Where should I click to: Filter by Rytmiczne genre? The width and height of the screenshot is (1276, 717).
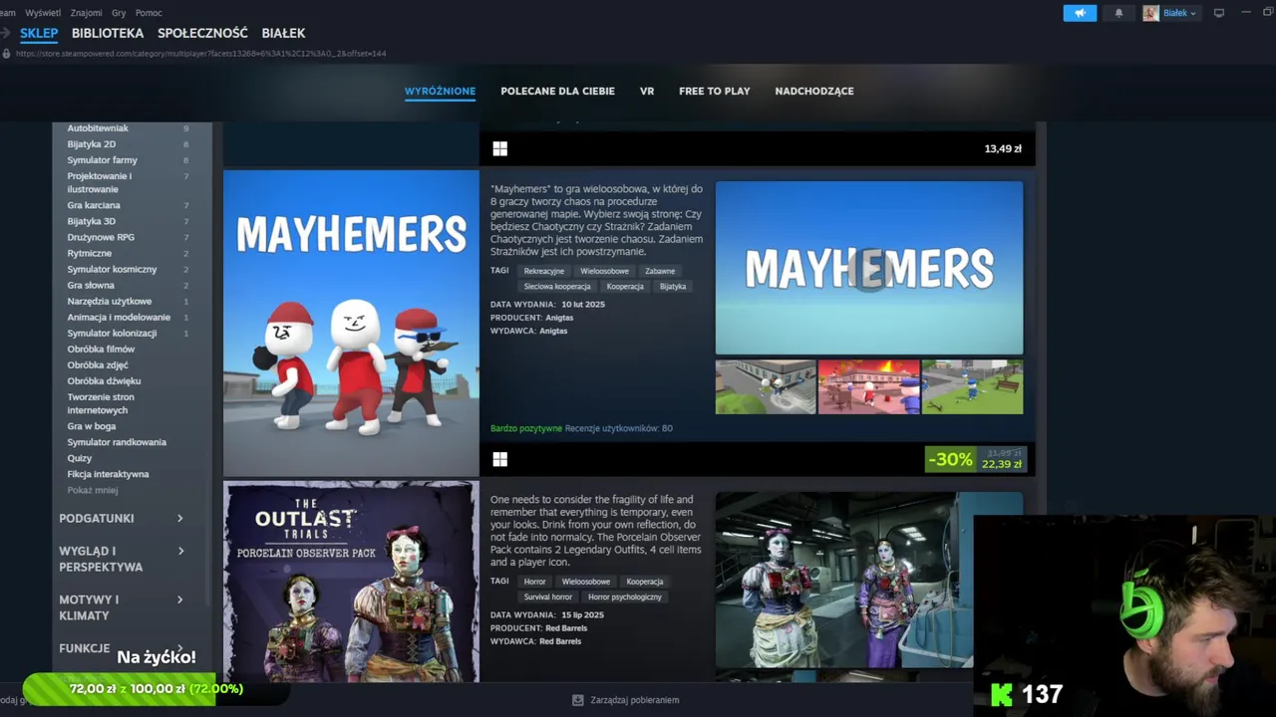[x=89, y=253]
